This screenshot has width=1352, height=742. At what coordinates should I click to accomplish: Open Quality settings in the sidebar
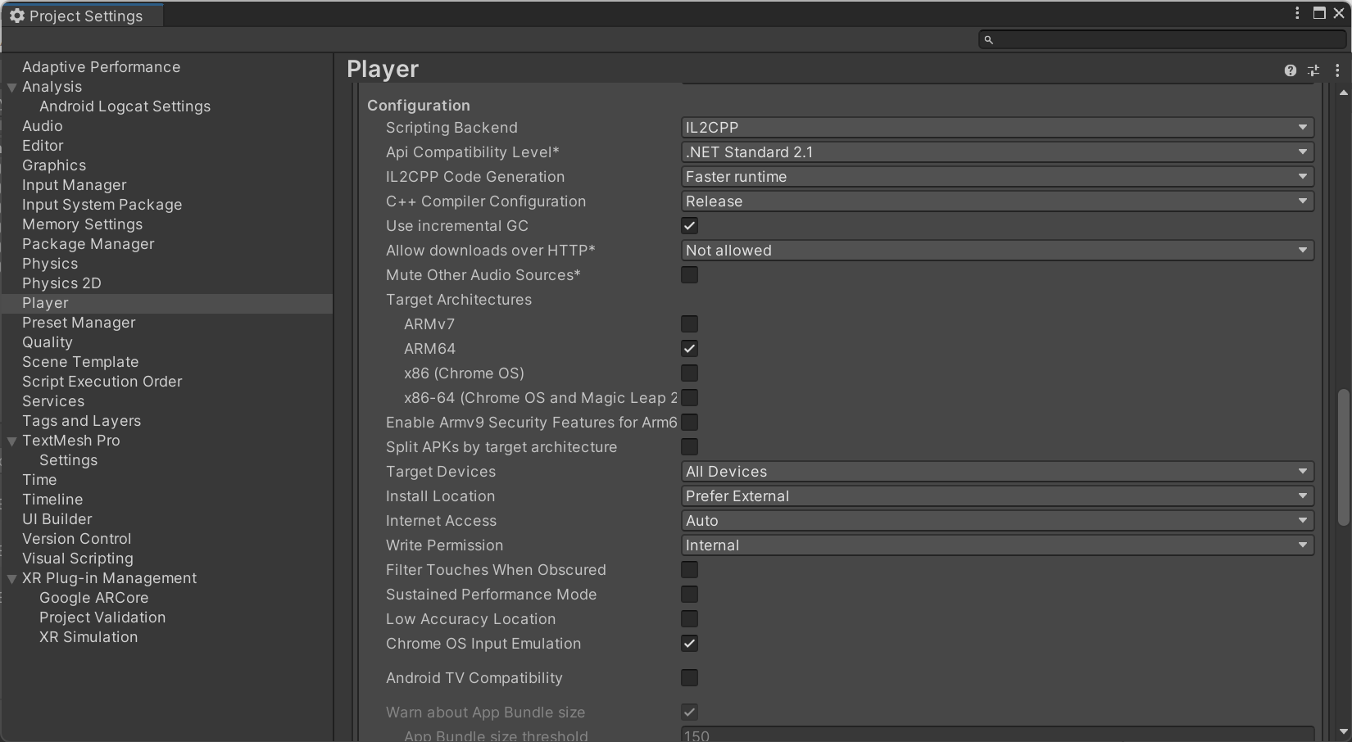(48, 342)
